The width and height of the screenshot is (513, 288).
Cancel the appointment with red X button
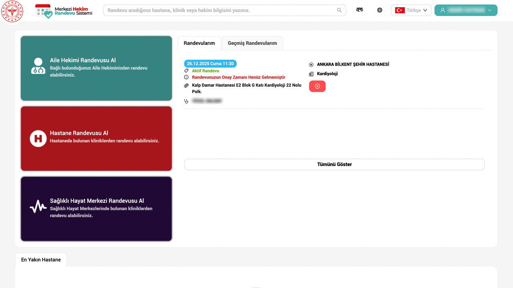tap(317, 86)
